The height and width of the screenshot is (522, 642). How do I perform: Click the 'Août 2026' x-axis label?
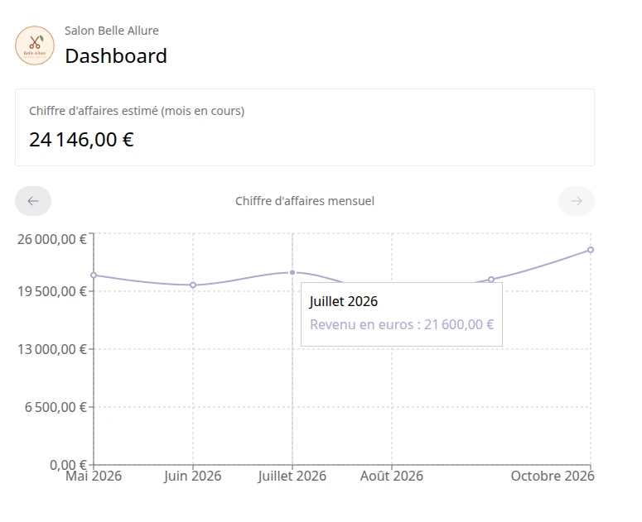(x=392, y=476)
